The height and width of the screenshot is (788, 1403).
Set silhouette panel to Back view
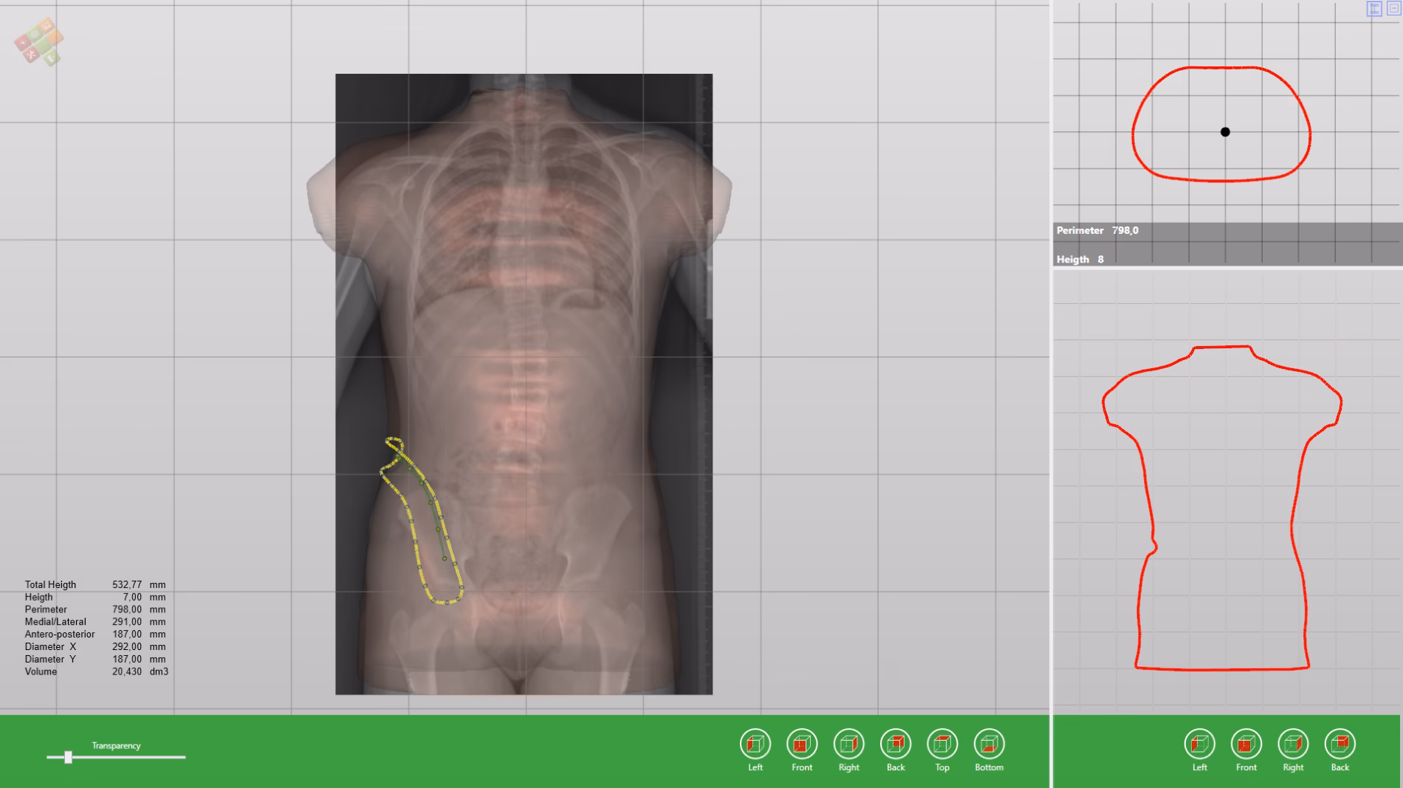tap(1339, 744)
